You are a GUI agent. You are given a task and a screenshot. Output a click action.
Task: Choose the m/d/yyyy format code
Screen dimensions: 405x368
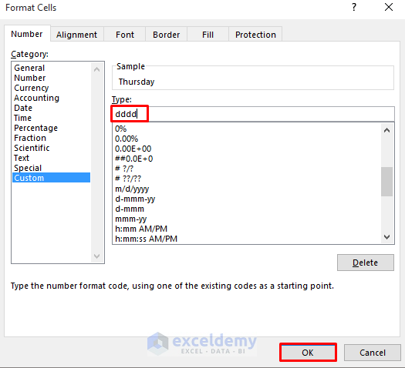[x=247, y=189]
